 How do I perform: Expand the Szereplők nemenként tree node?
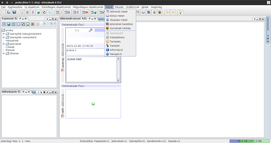click(x=4, y=37)
